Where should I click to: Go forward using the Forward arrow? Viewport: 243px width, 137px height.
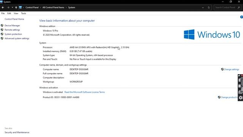point(8,8)
